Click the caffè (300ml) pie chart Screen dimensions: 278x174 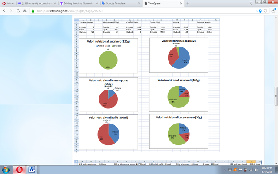point(108,134)
